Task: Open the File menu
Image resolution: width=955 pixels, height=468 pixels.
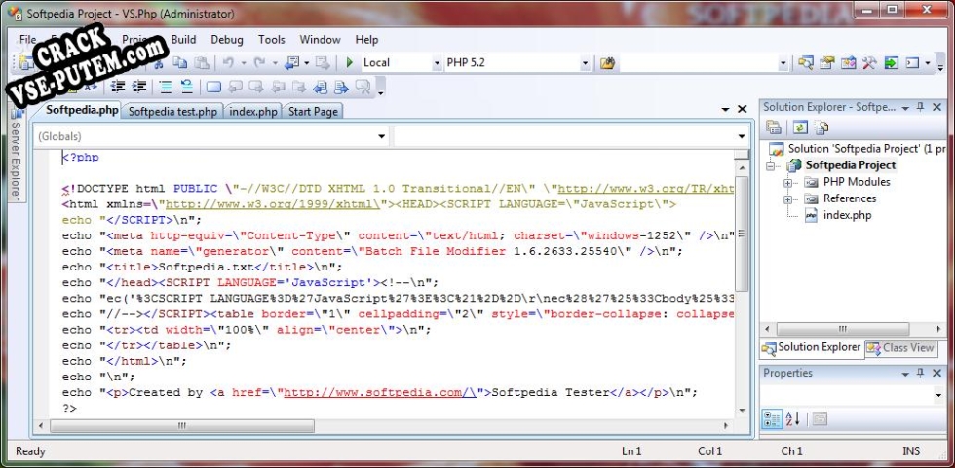Action: click(28, 40)
